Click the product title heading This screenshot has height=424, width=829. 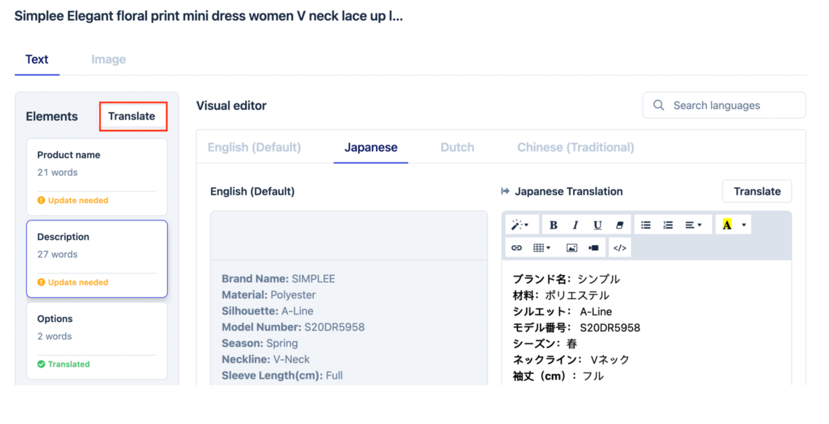point(208,16)
